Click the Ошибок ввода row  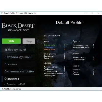click(83, 60)
